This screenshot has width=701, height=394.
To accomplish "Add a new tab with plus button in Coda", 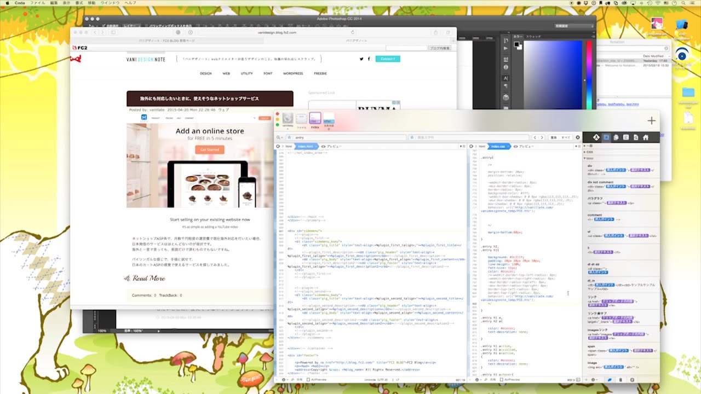I will [x=651, y=120].
